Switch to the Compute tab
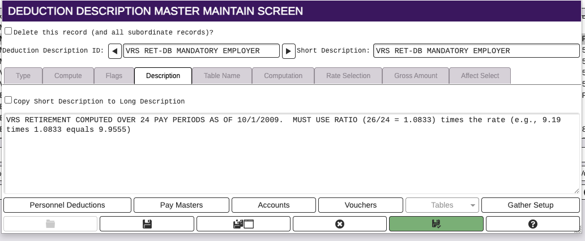Image resolution: width=585 pixels, height=241 pixels. 68,76
